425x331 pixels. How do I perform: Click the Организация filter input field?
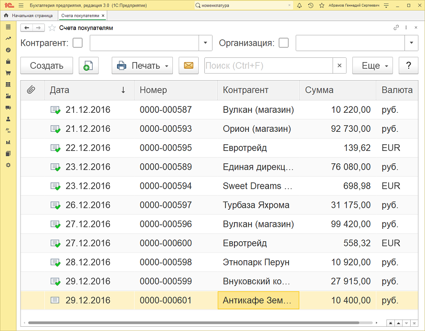point(350,43)
